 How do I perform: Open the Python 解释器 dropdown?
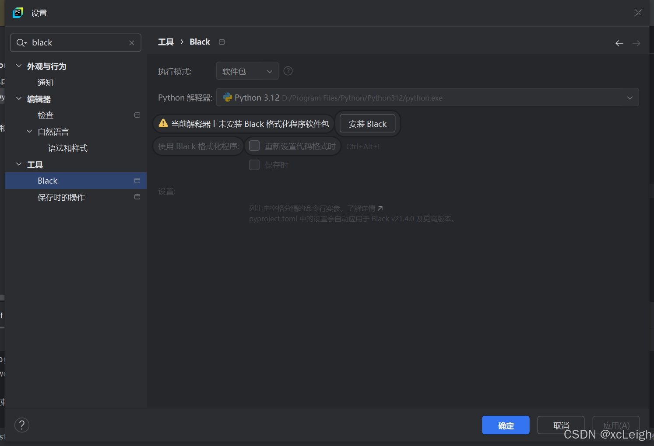pyautogui.click(x=428, y=97)
